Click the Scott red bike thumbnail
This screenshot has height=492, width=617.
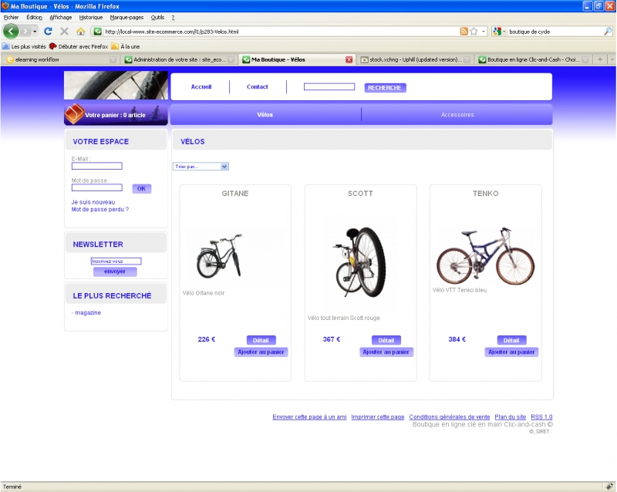359,261
